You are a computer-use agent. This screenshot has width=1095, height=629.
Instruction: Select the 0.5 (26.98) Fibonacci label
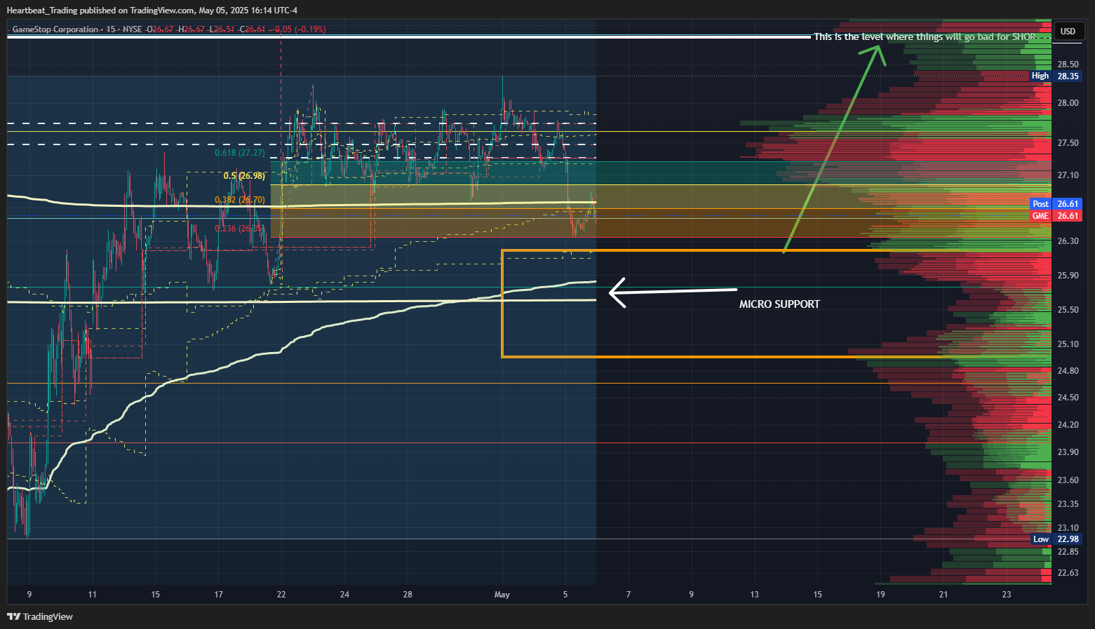pyautogui.click(x=244, y=176)
